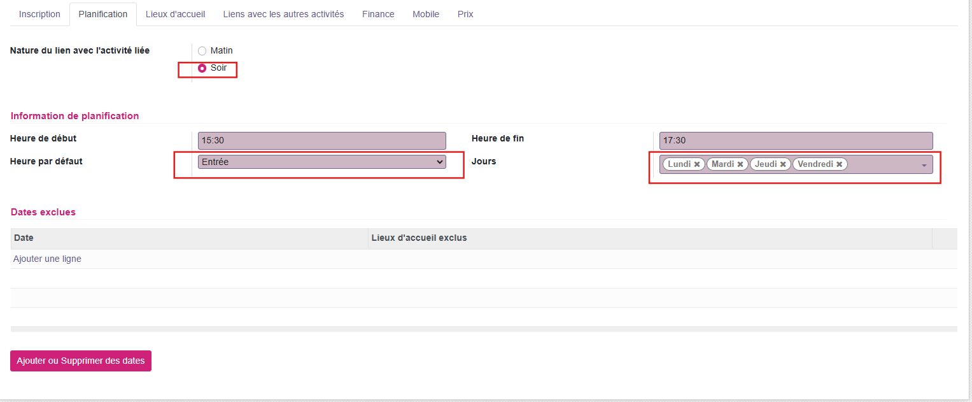Open the Heure par défaut dropdown
Image resolution: width=972 pixels, height=402 pixels.
pyautogui.click(x=321, y=162)
